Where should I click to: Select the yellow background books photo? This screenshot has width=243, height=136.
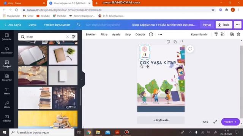click(48, 119)
